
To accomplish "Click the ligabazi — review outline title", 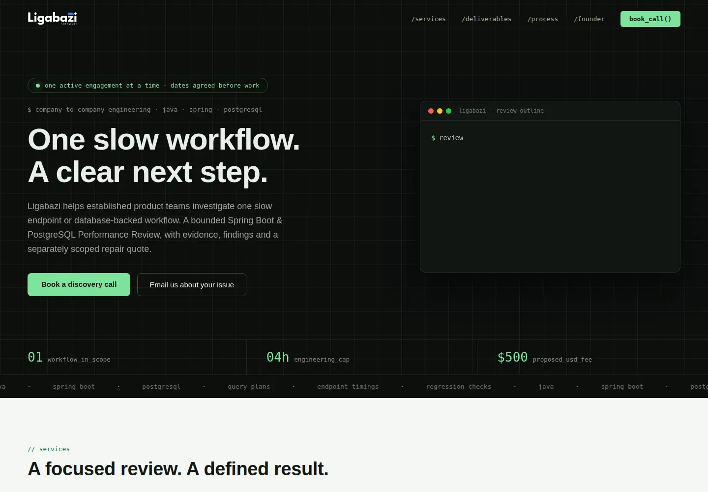I will 501,111.
